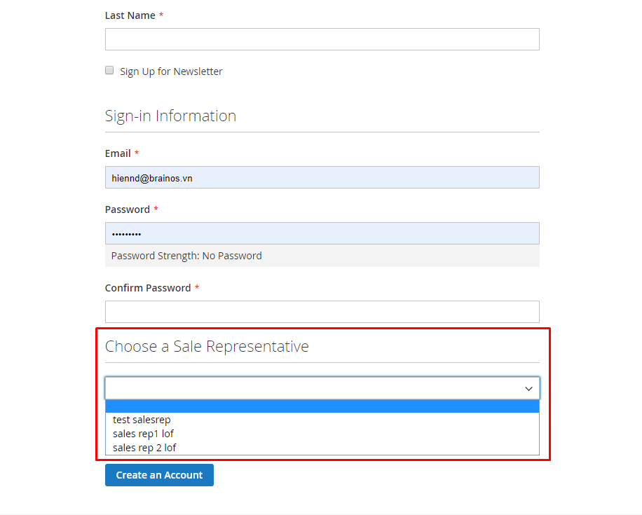The image size is (642, 515).
Task: Click into the Email input field
Action: click(322, 177)
